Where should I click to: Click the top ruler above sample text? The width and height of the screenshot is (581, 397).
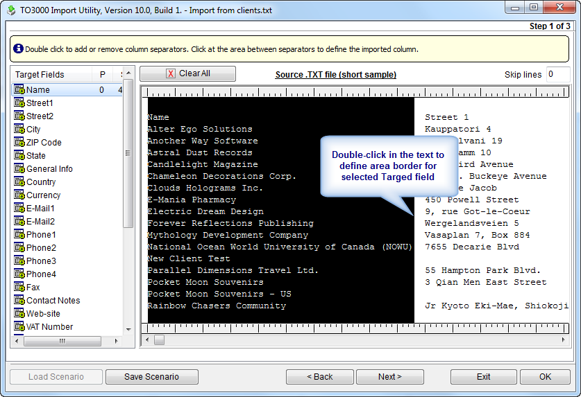[355, 92]
